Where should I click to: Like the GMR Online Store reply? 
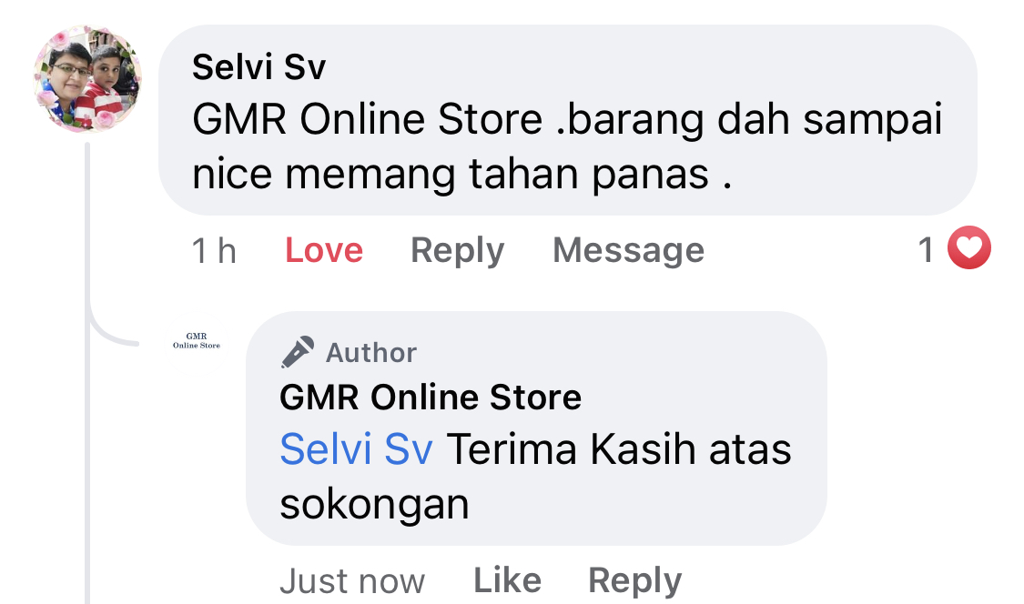tap(507, 579)
